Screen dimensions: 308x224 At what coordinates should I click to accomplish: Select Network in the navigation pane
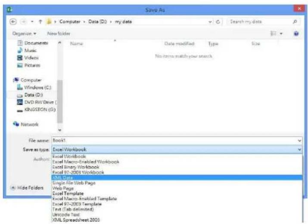click(25, 124)
